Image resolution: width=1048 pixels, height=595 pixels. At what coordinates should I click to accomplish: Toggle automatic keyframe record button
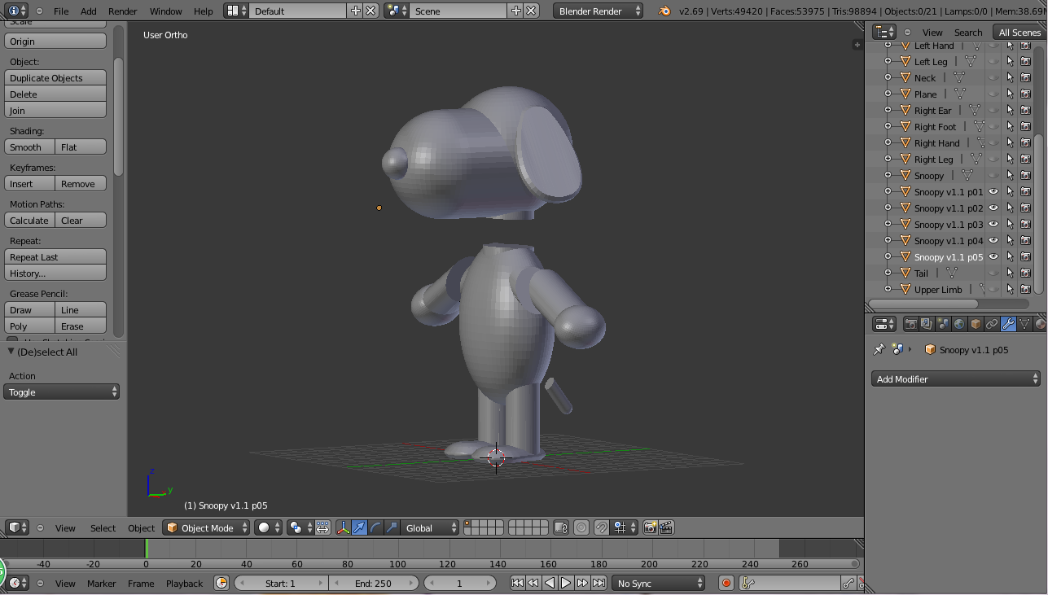pyautogui.click(x=726, y=583)
